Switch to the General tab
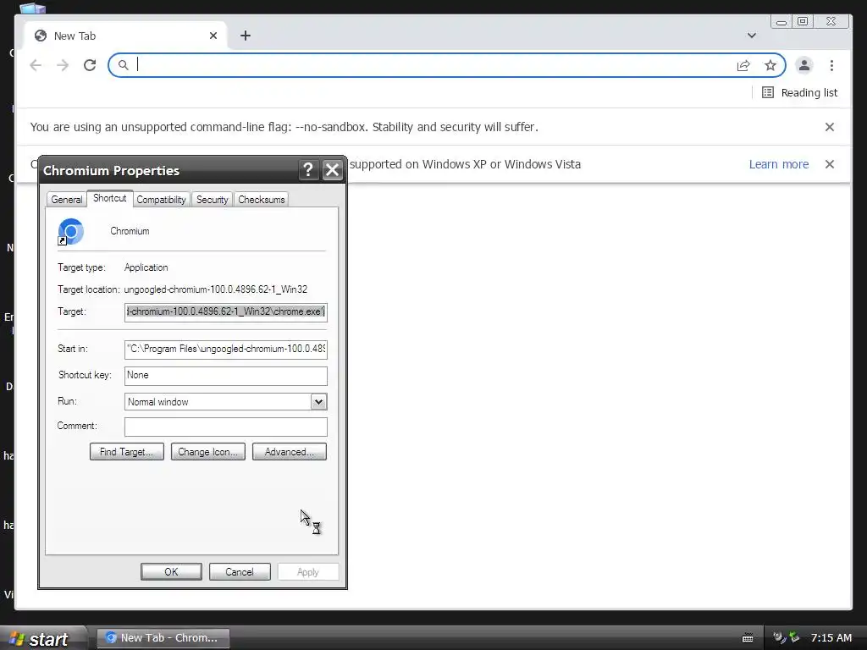Viewport: 867px width, 650px height. click(66, 200)
